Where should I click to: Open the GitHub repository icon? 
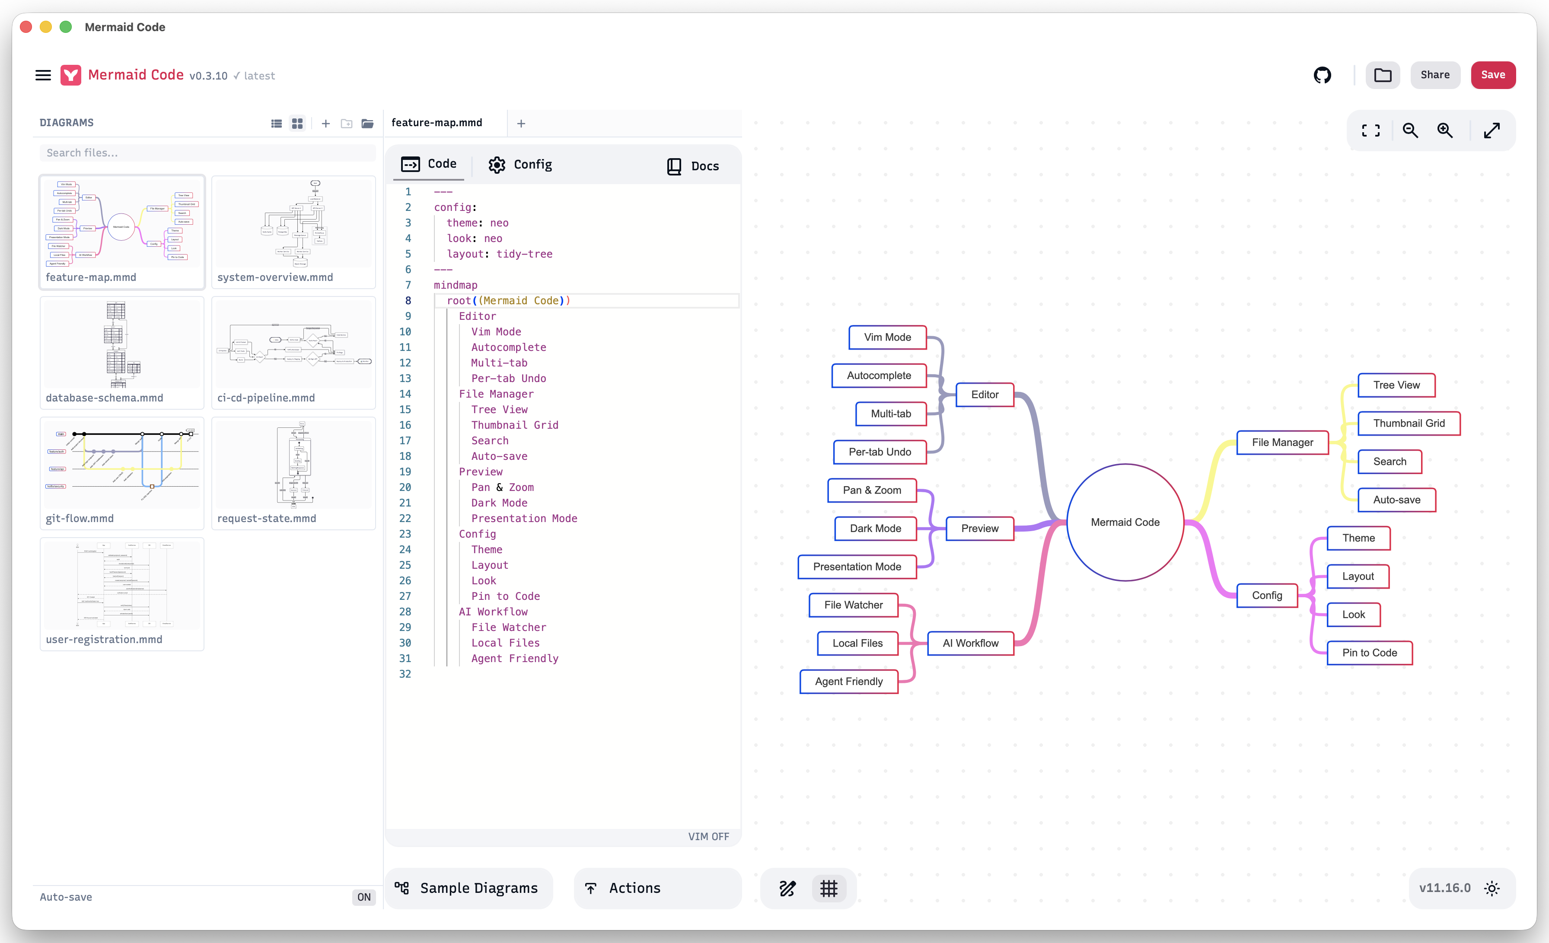[x=1322, y=76]
